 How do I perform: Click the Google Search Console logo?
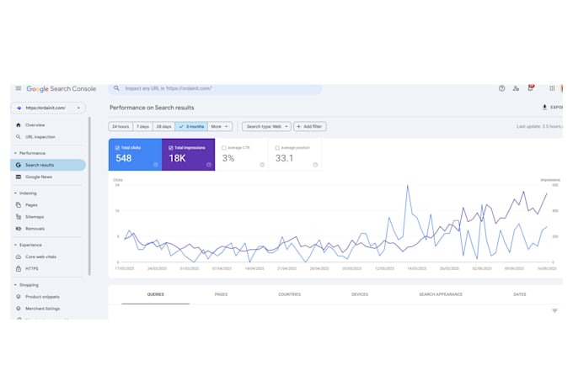62,88
